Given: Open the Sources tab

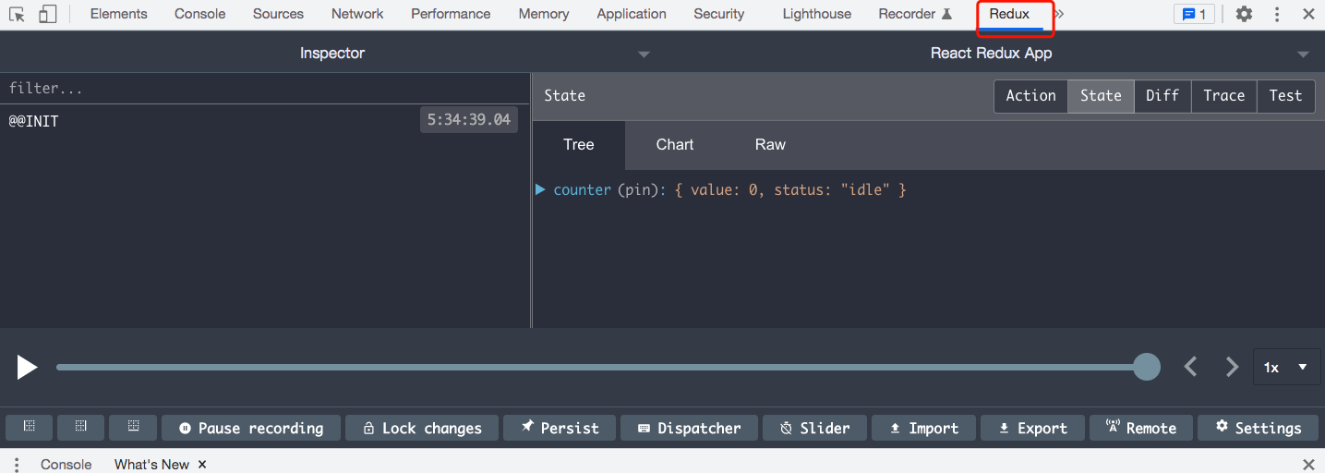Looking at the screenshot, I should [x=278, y=14].
